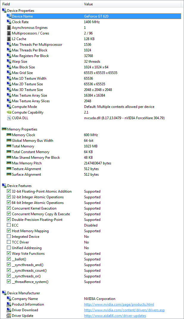Screen dimensions: 184x319
Task: Click the memory icon beside Global Memory Bus Width
Action: pos(9,140)
